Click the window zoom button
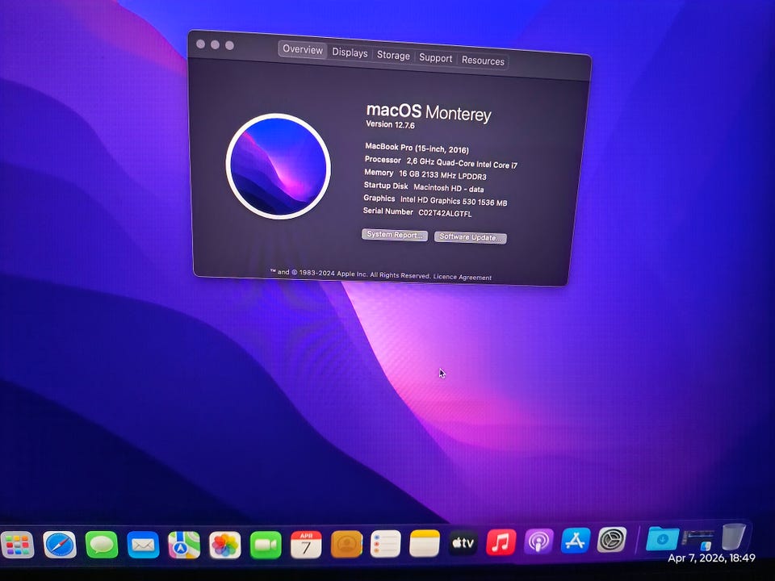 (x=229, y=45)
